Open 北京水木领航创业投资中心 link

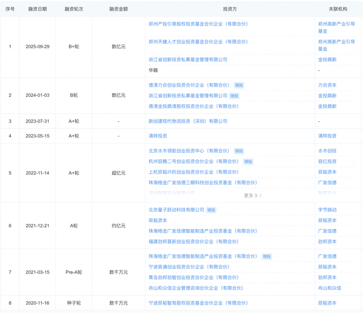[189, 151]
